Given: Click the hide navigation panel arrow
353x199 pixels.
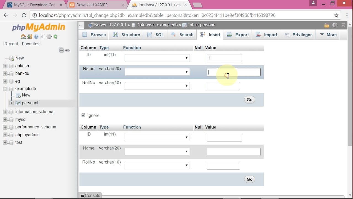Looking at the screenshot, I should (x=81, y=25).
